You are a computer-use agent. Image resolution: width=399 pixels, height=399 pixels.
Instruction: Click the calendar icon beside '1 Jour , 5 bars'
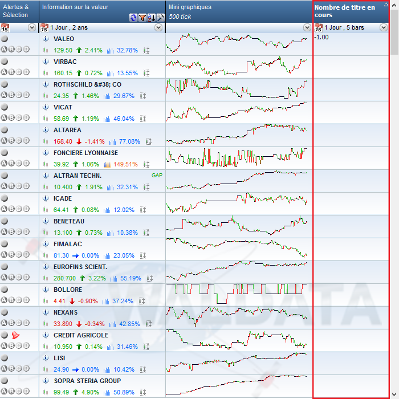318,28
